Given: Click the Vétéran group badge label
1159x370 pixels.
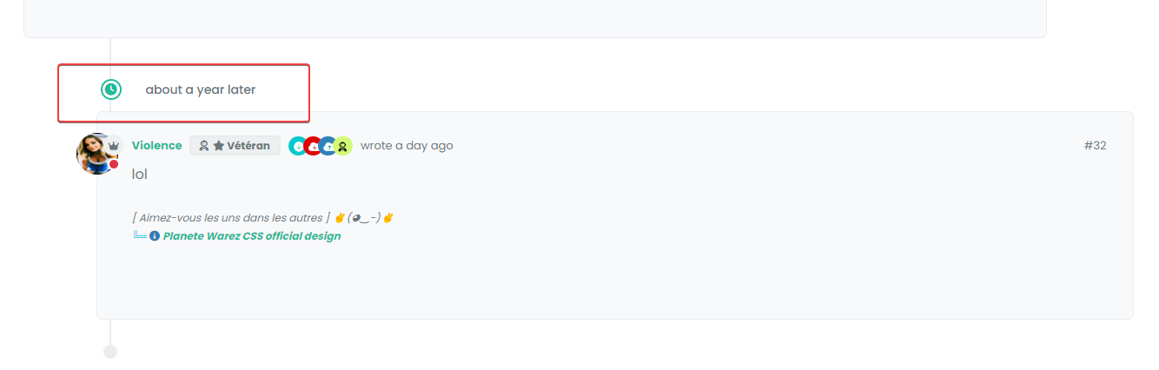Looking at the screenshot, I should point(248,146).
